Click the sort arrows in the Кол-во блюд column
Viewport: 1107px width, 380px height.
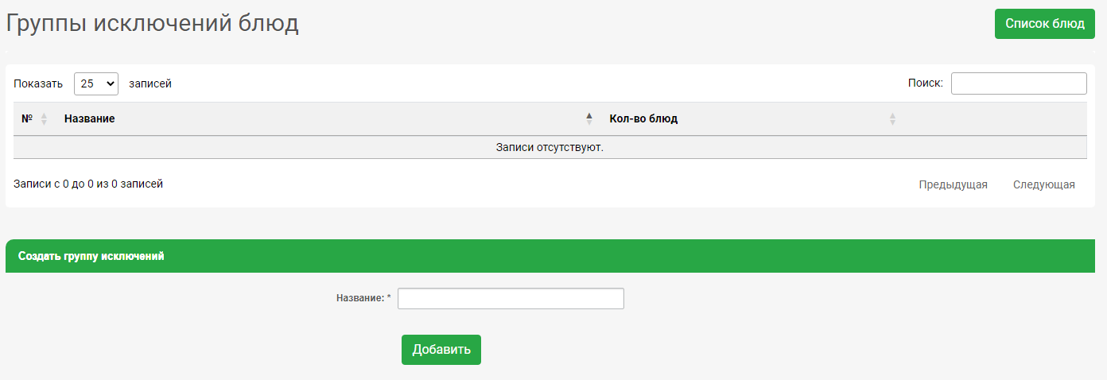892,118
